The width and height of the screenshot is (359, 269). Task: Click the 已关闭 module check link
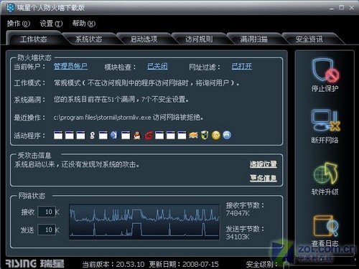click(157, 66)
